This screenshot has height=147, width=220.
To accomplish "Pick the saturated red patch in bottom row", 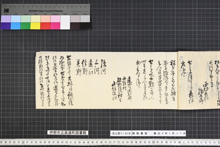I will click(45, 26).
